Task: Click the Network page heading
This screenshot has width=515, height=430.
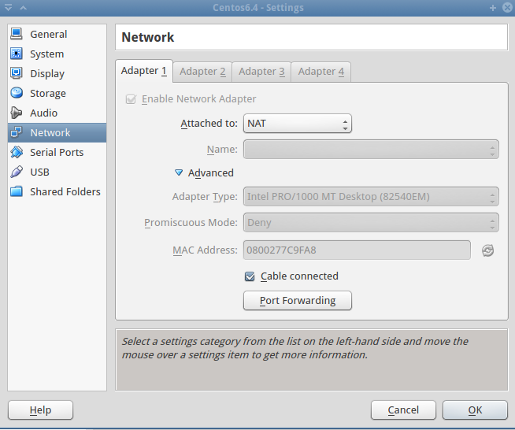Action: (148, 37)
